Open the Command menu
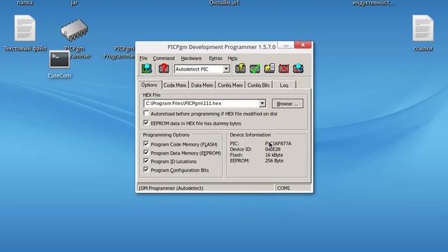448x252 pixels. pos(164,58)
